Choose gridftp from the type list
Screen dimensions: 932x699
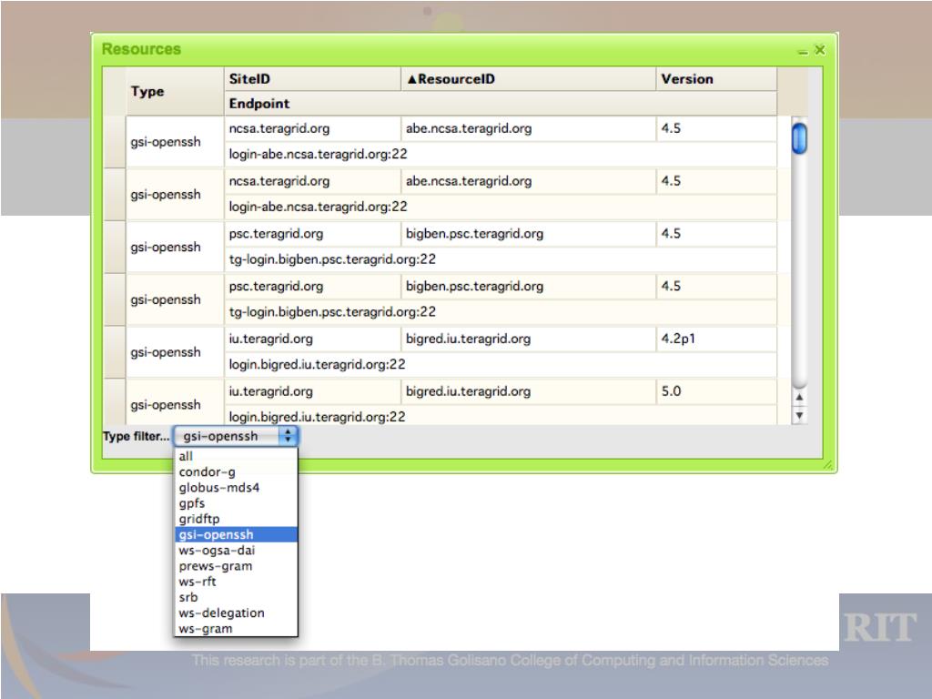[x=236, y=519]
